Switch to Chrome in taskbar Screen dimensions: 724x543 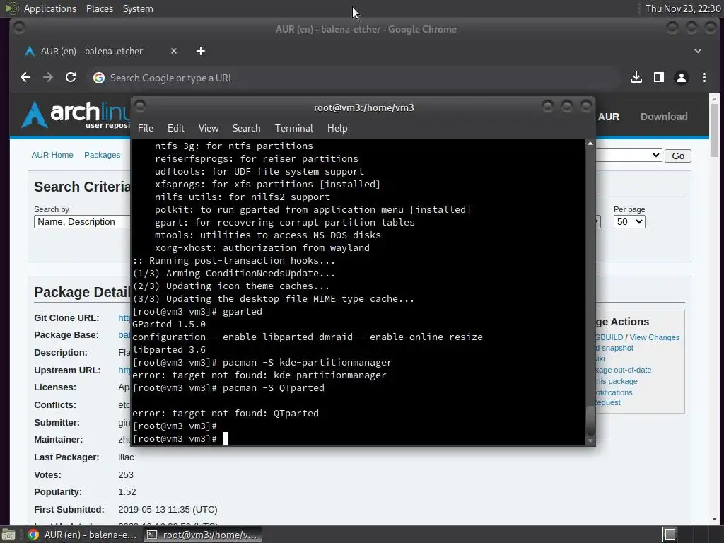pyautogui.click(x=82, y=535)
